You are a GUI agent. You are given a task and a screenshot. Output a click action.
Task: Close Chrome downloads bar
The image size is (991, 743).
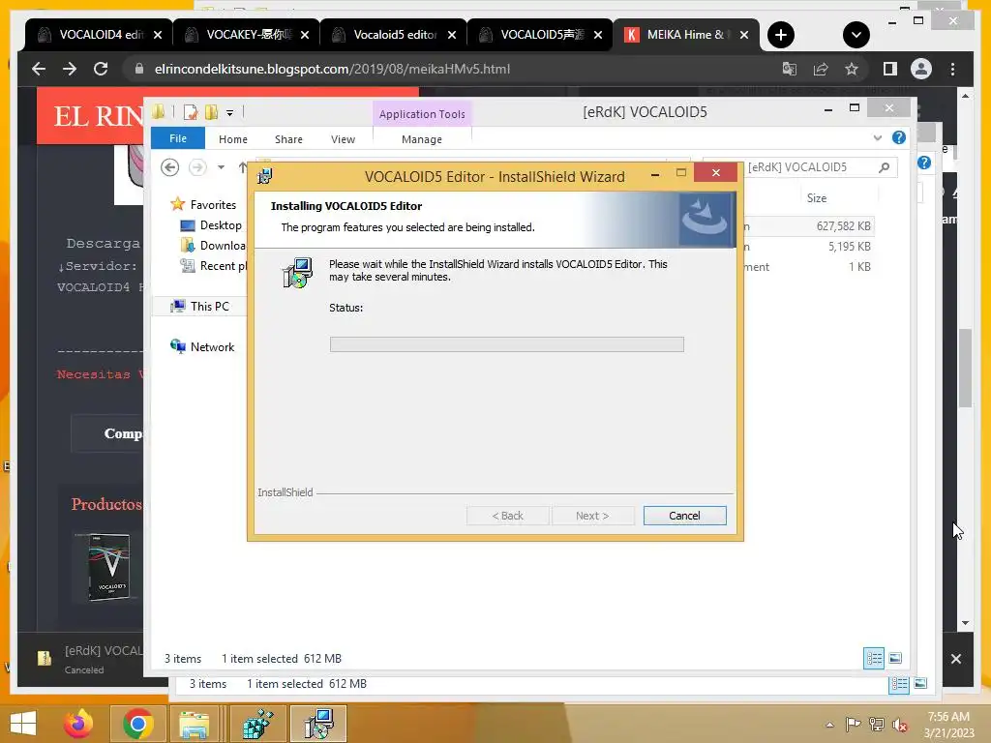pos(955,659)
